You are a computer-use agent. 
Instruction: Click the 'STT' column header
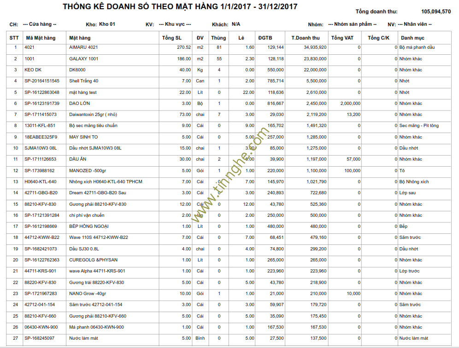[14, 38]
